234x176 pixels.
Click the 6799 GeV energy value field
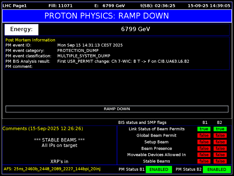coord(136,29)
